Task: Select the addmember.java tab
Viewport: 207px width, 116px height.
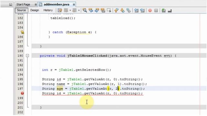Action: point(57,5)
